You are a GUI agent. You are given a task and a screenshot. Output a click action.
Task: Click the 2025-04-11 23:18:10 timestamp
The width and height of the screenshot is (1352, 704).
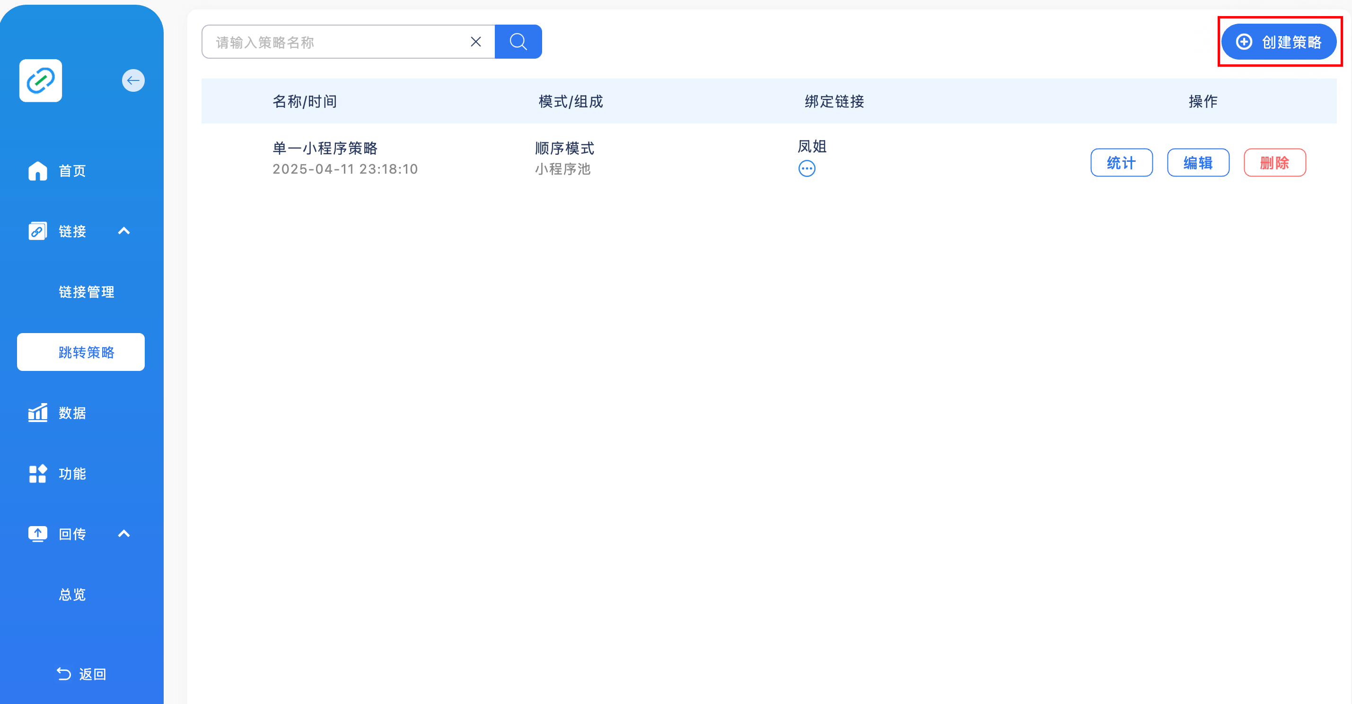coord(345,169)
